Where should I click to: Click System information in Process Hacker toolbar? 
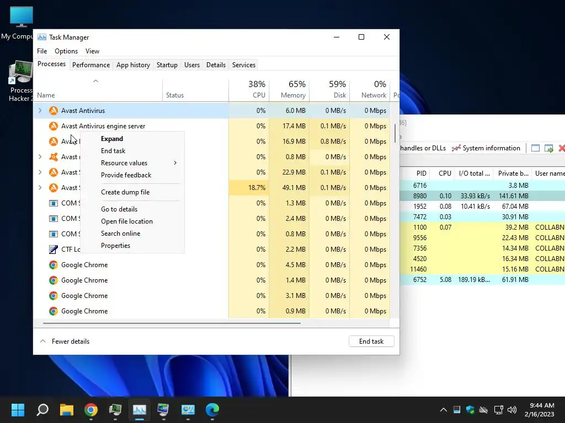486,148
